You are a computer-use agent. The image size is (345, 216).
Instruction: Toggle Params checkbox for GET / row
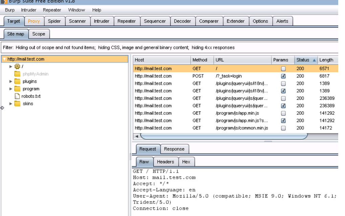(283, 69)
